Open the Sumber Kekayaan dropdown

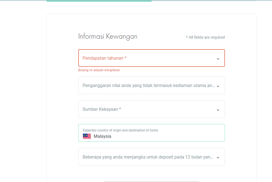(151, 109)
